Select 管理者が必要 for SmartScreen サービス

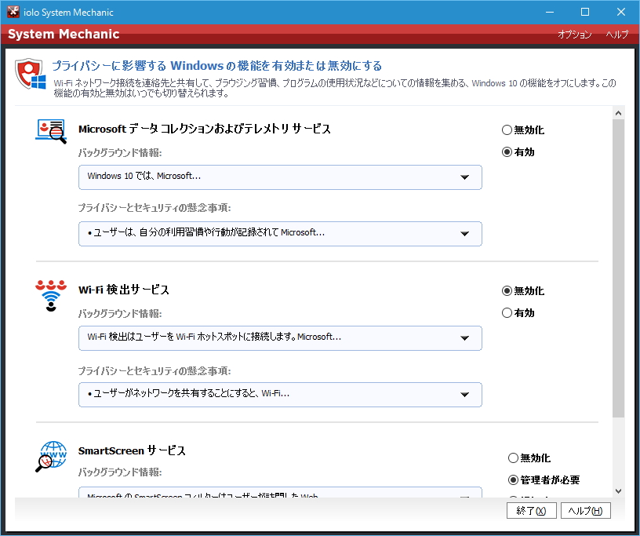(x=544, y=480)
